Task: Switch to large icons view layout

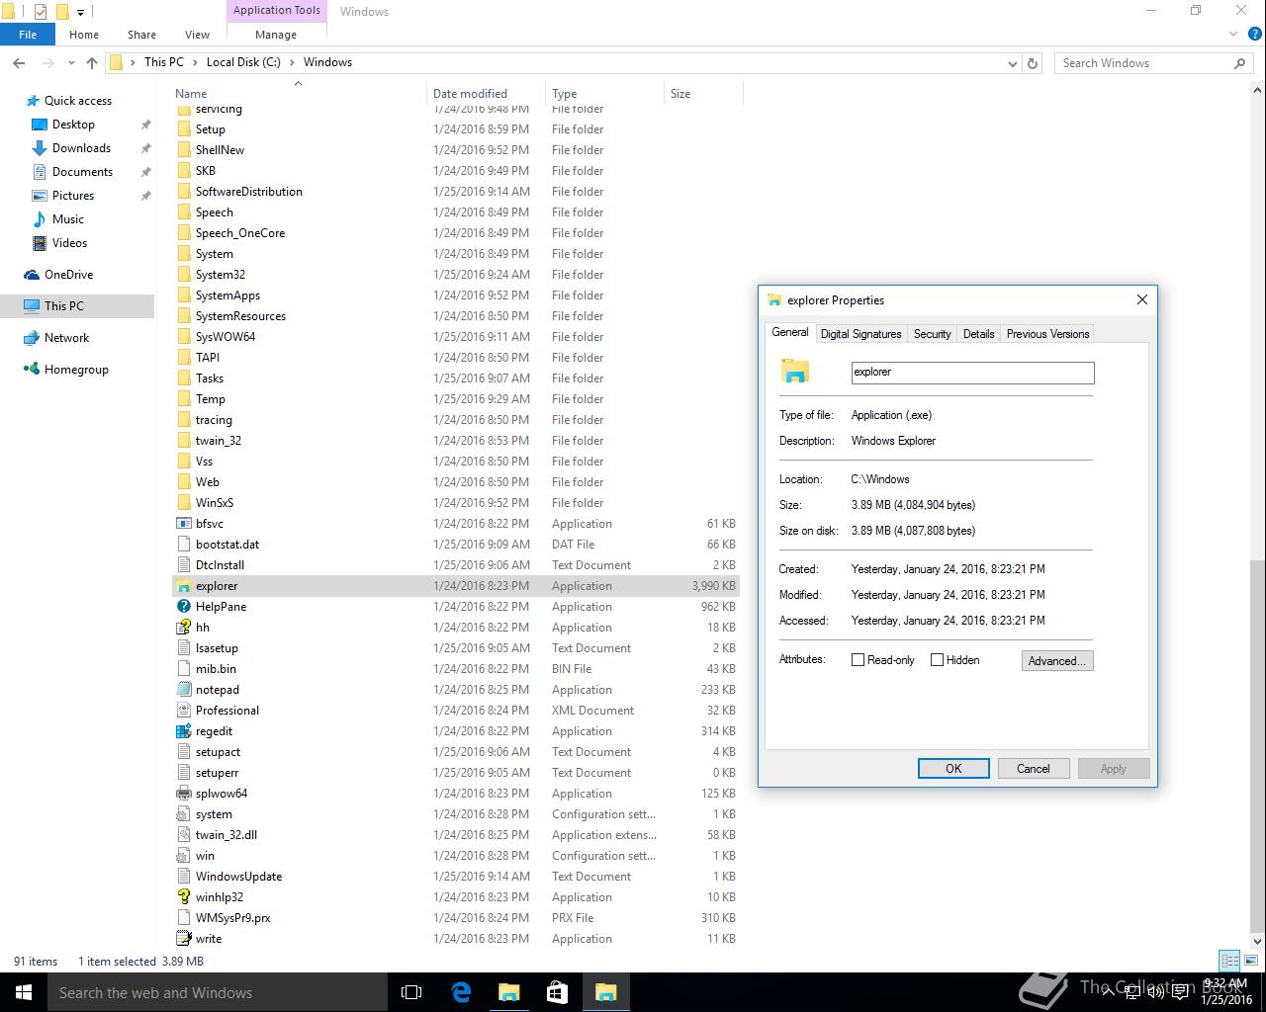Action: click(x=1250, y=961)
